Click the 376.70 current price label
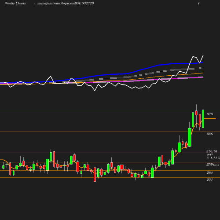This screenshot has width=220, height=220. [x=212, y=151]
